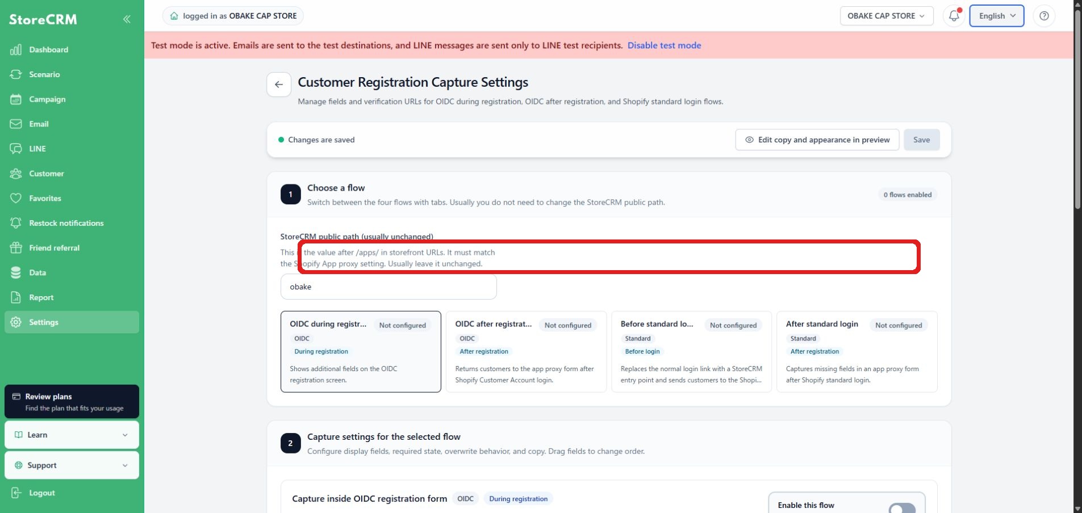Click Disable test mode link
Screen dimensions: 1082x513
click(664, 45)
